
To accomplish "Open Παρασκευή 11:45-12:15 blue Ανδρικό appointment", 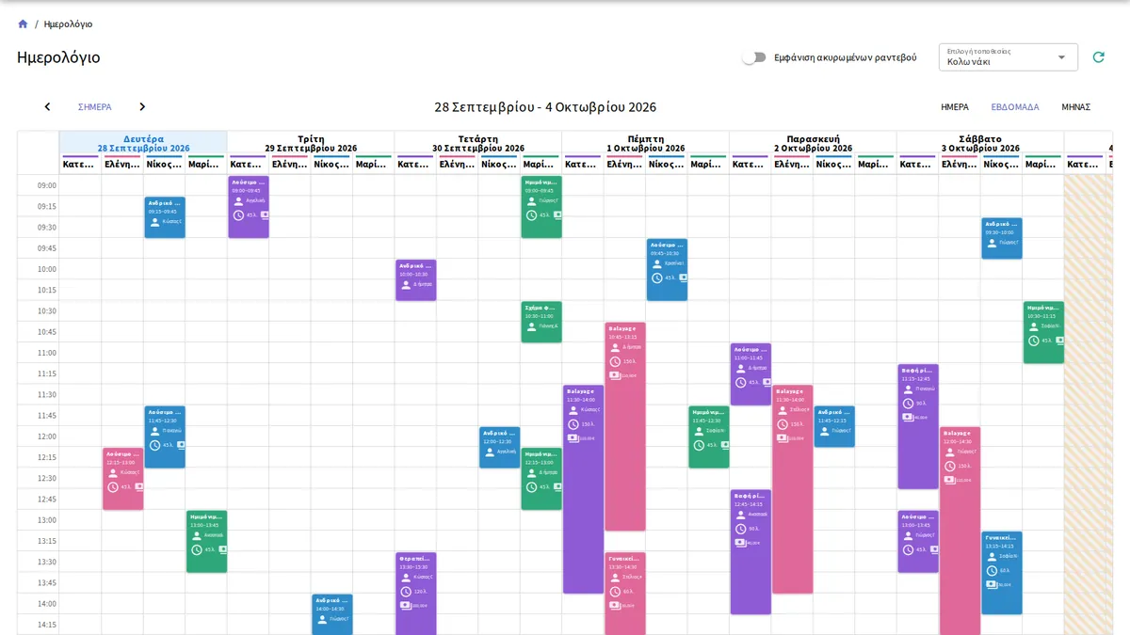I will coord(834,426).
